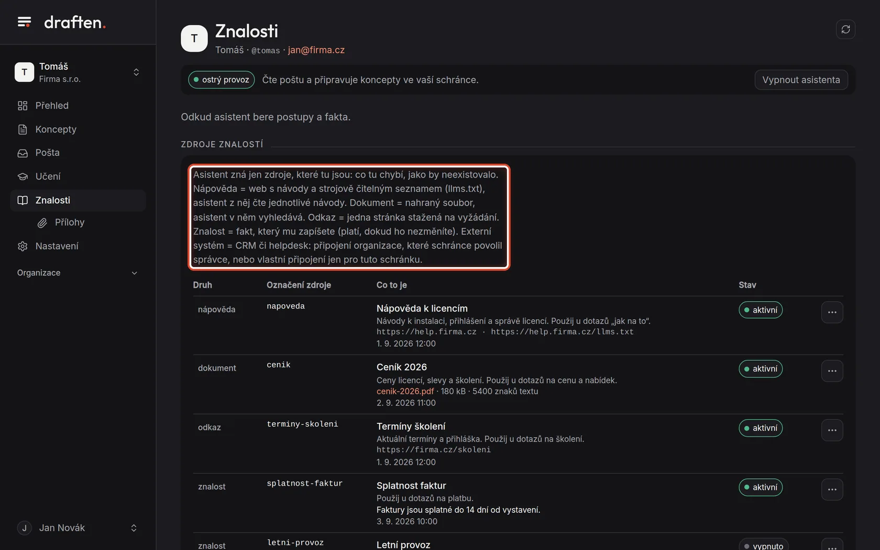Click the Termíny školení title
880x550 pixels.
click(x=411, y=426)
